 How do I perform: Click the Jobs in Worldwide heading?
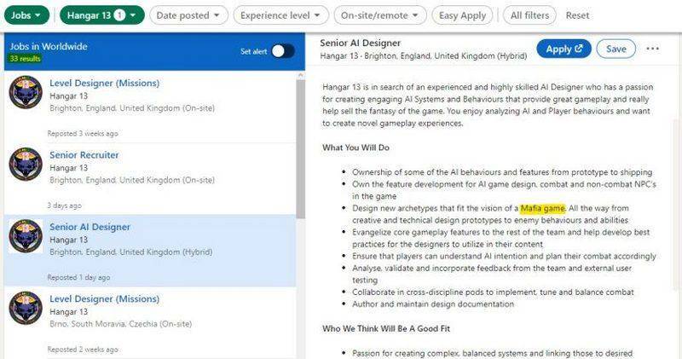point(49,47)
